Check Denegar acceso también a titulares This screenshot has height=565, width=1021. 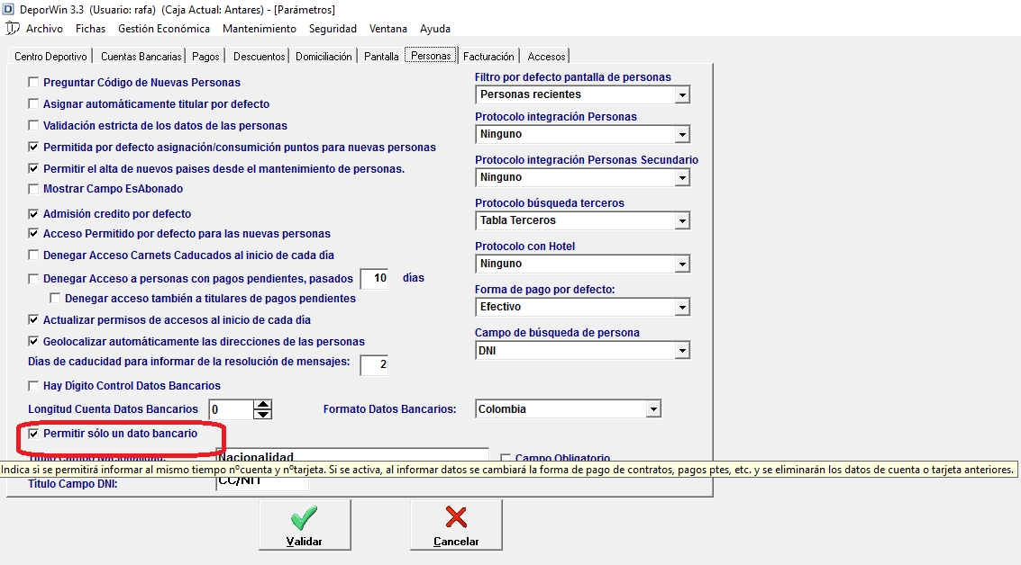click(x=55, y=299)
